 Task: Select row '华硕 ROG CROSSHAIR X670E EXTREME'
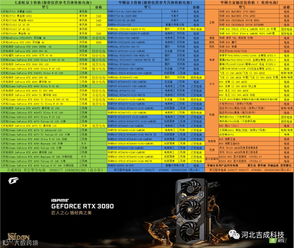[256, 25]
